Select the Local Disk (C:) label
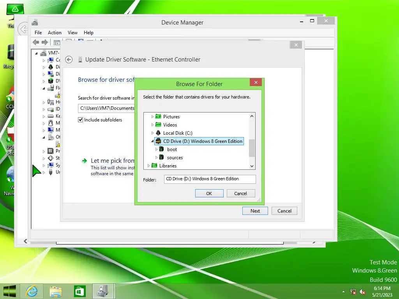399x299 pixels. 178,133
